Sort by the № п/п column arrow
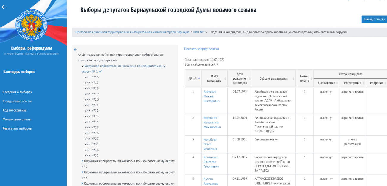This screenshot has height=186, width=387. [x=199, y=78]
